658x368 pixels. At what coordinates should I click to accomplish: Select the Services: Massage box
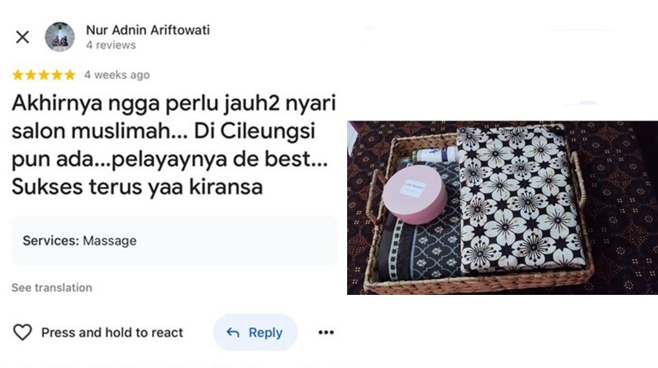(174, 241)
